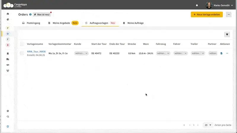The width and height of the screenshot is (237, 133).
Task: Click the DE 40472 start cell
Action: tap(96, 53)
